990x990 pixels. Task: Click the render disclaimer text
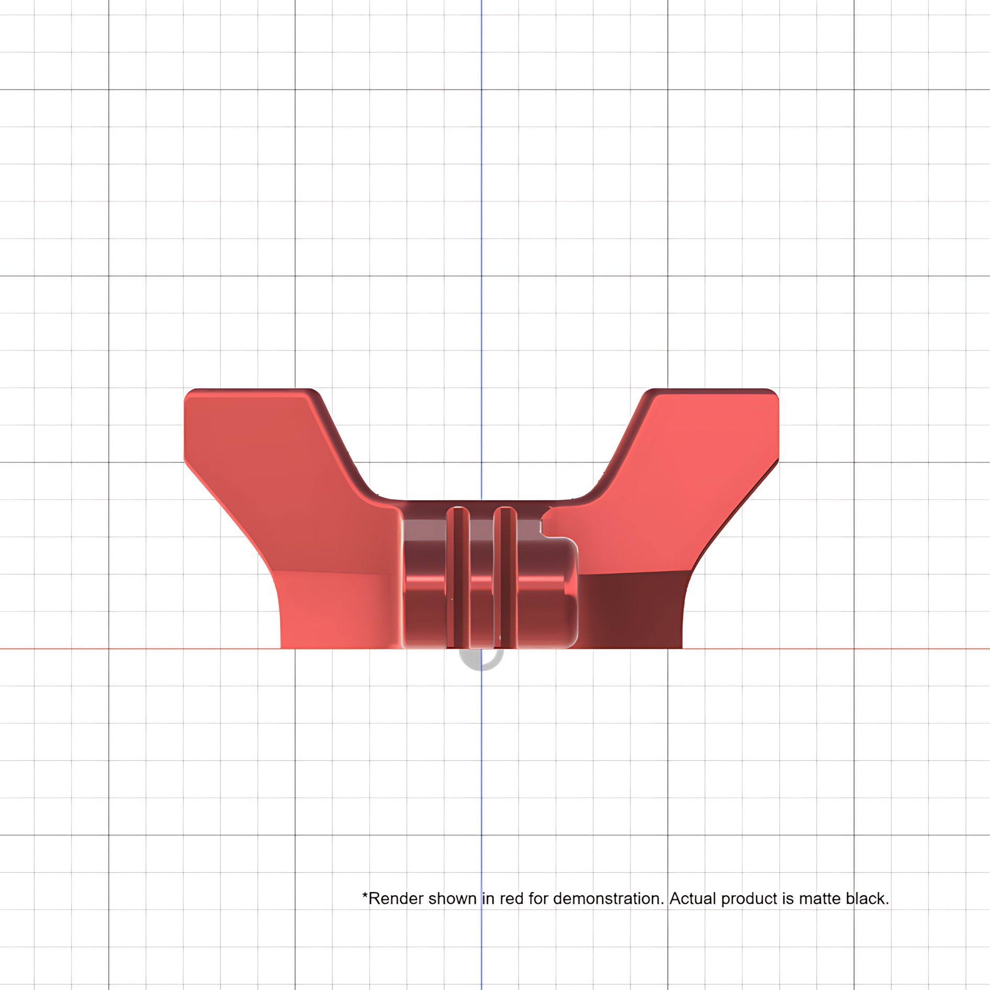tap(625, 898)
